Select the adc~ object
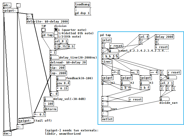The height and width of the screenshot is (138, 184). [7, 5]
